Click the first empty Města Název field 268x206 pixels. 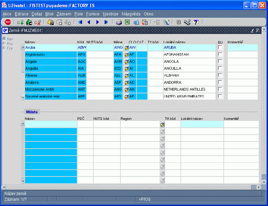[51, 124]
